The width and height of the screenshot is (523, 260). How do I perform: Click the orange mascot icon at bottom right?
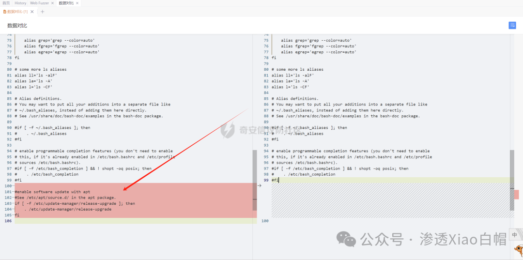click(518, 250)
